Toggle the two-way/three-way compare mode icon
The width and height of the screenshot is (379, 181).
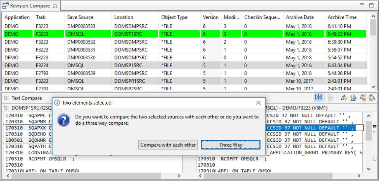coord(318,98)
